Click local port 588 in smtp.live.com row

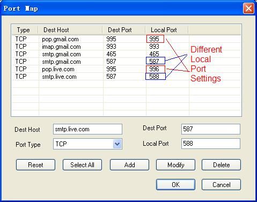(x=154, y=77)
